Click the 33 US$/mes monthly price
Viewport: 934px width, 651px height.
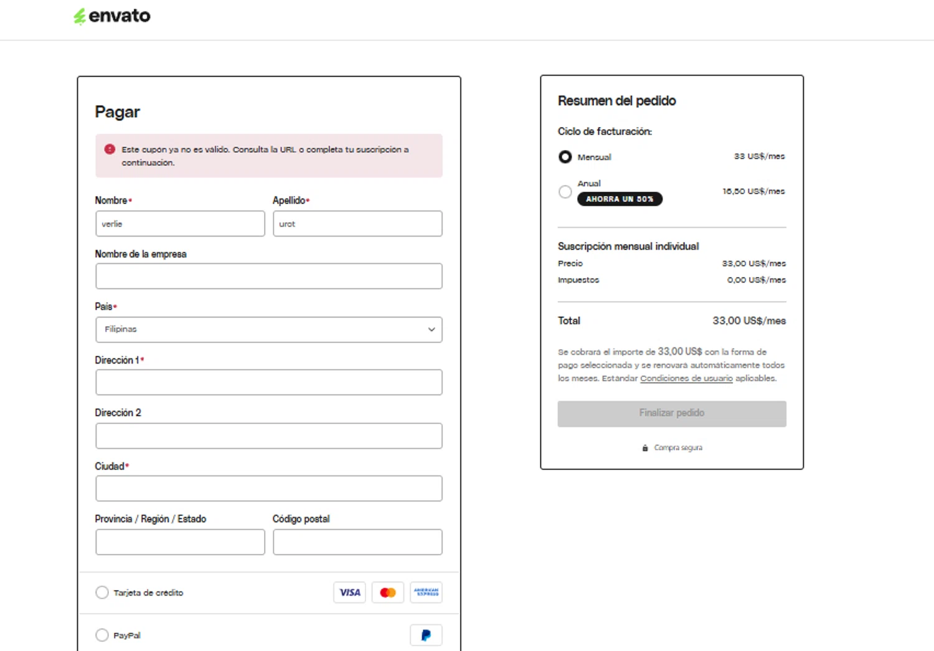pos(759,156)
